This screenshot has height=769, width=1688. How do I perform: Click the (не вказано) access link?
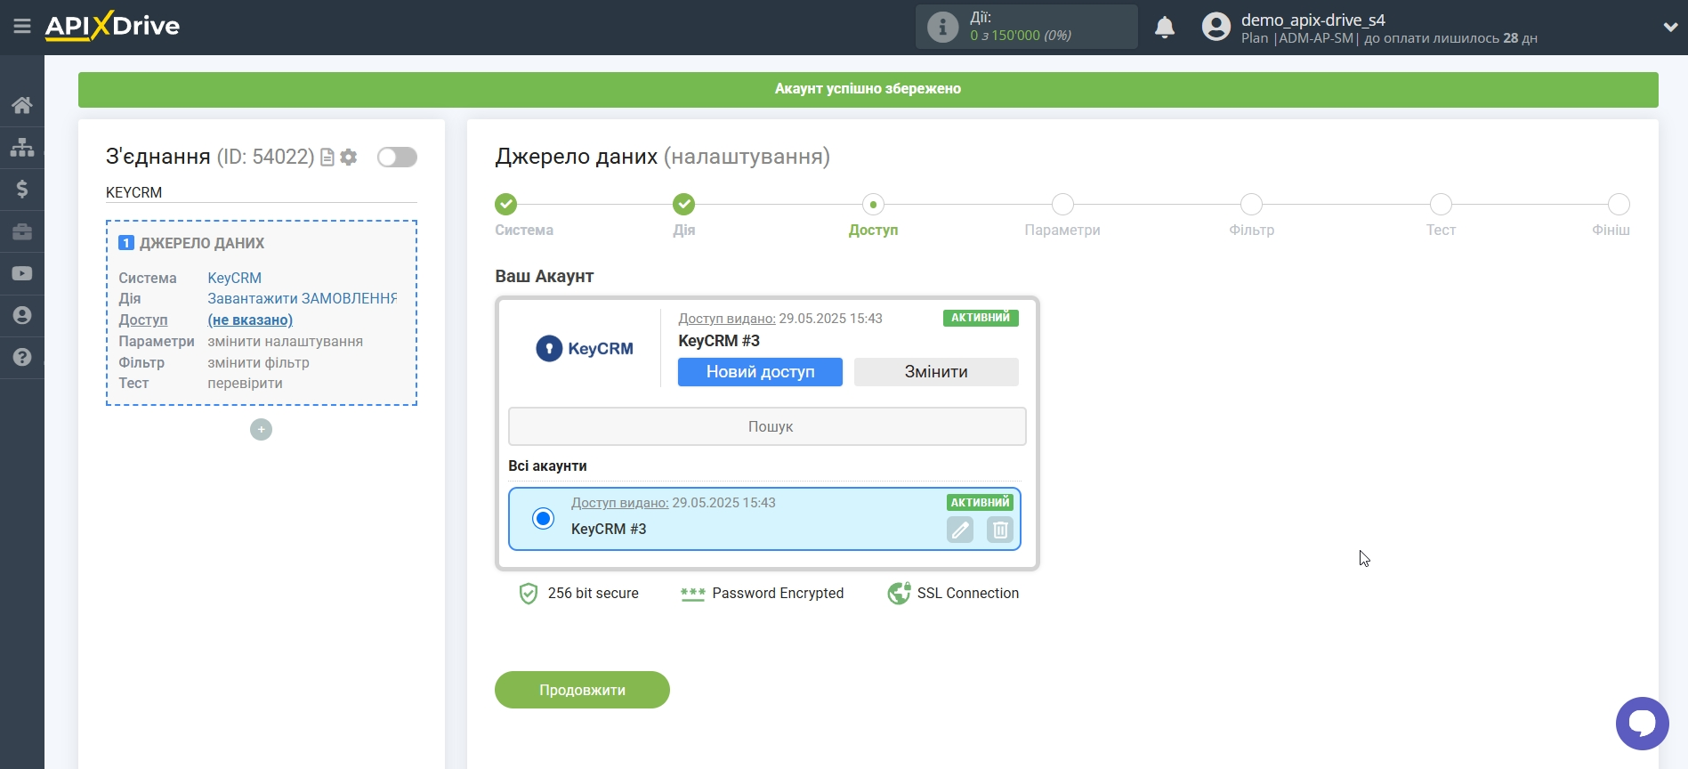250,320
